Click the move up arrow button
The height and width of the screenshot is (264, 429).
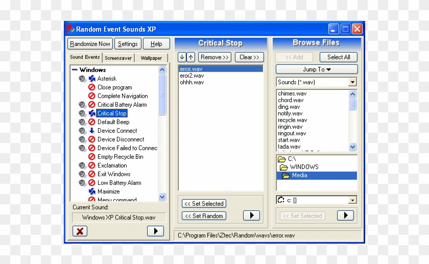pyautogui.click(x=191, y=57)
